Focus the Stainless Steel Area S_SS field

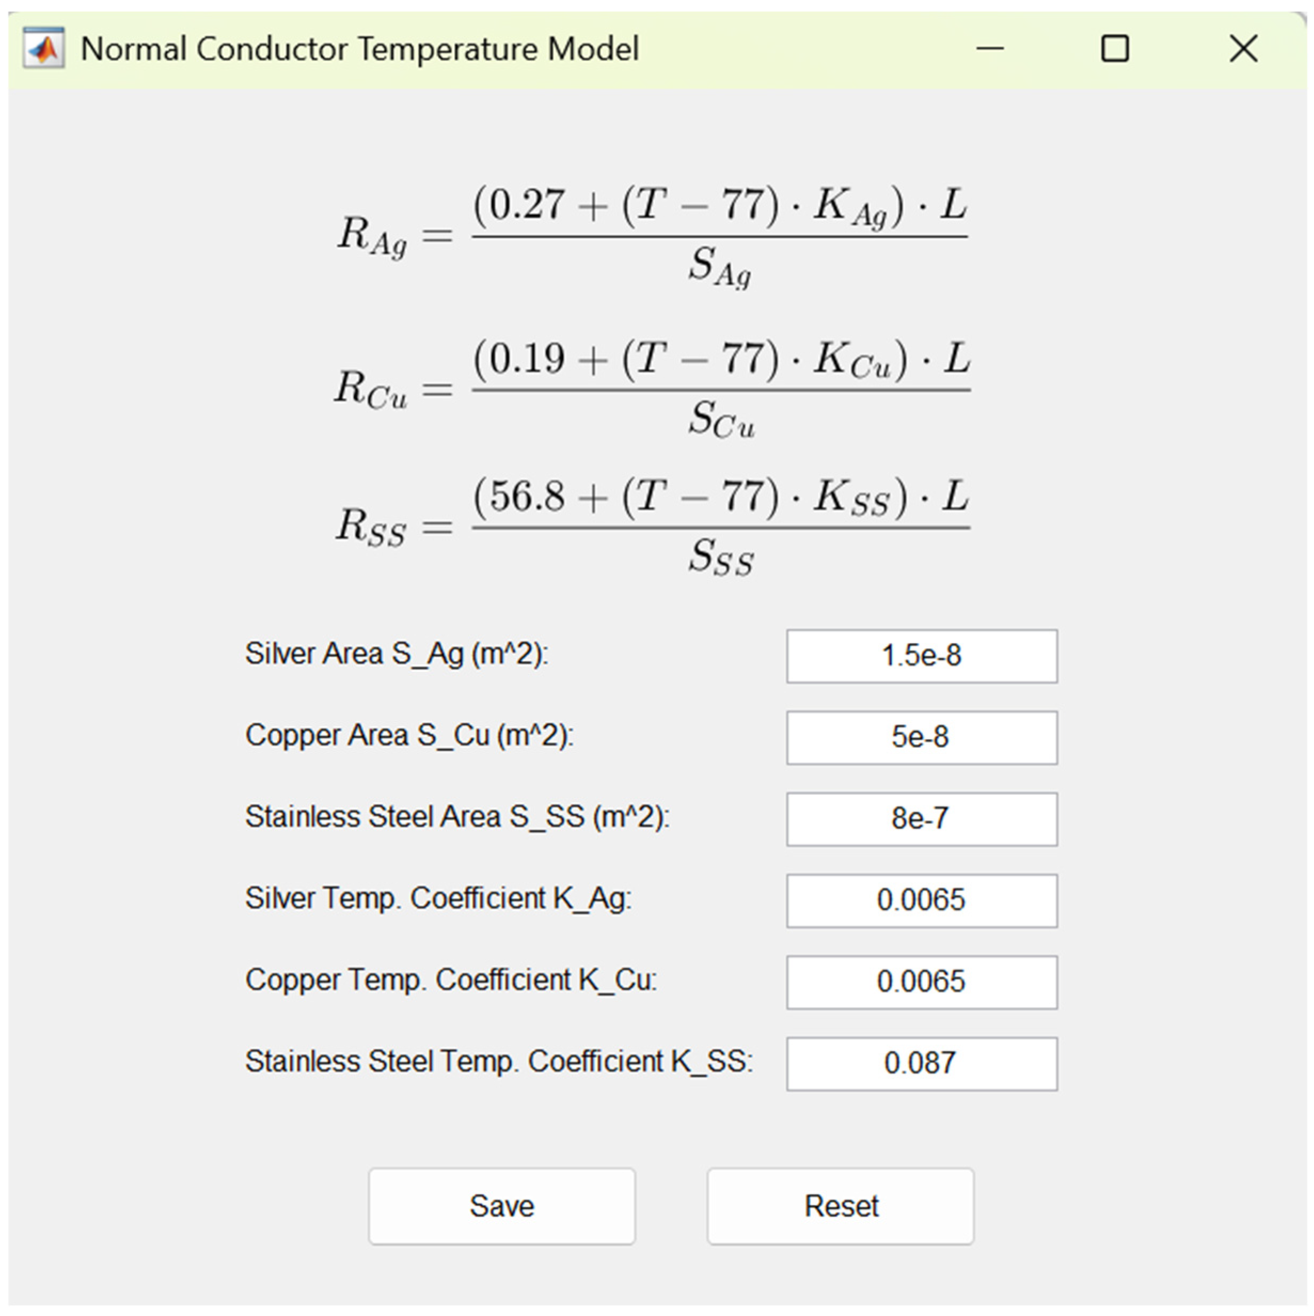pyautogui.click(x=921, y=819)
